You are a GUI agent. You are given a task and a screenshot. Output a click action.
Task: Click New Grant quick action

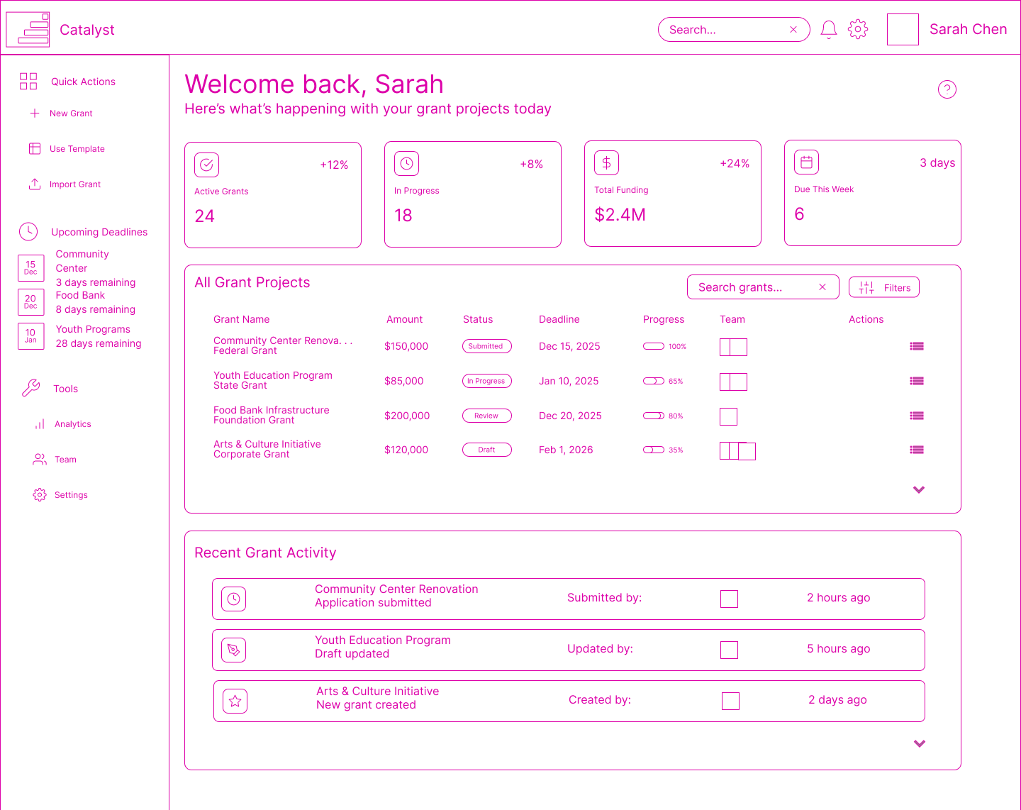(x=71, y=113)
